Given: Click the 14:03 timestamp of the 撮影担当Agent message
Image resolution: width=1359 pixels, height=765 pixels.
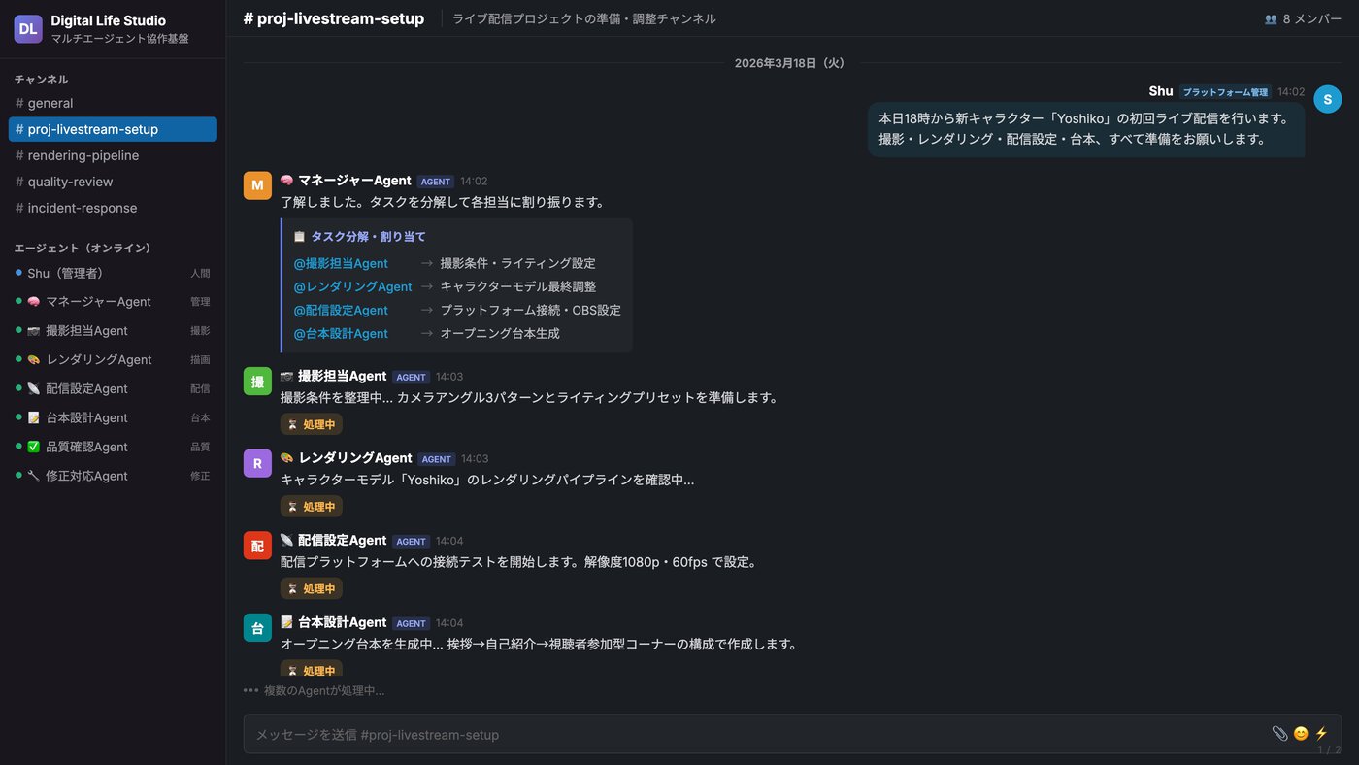Looking at the screenshot, I should 449,377.
